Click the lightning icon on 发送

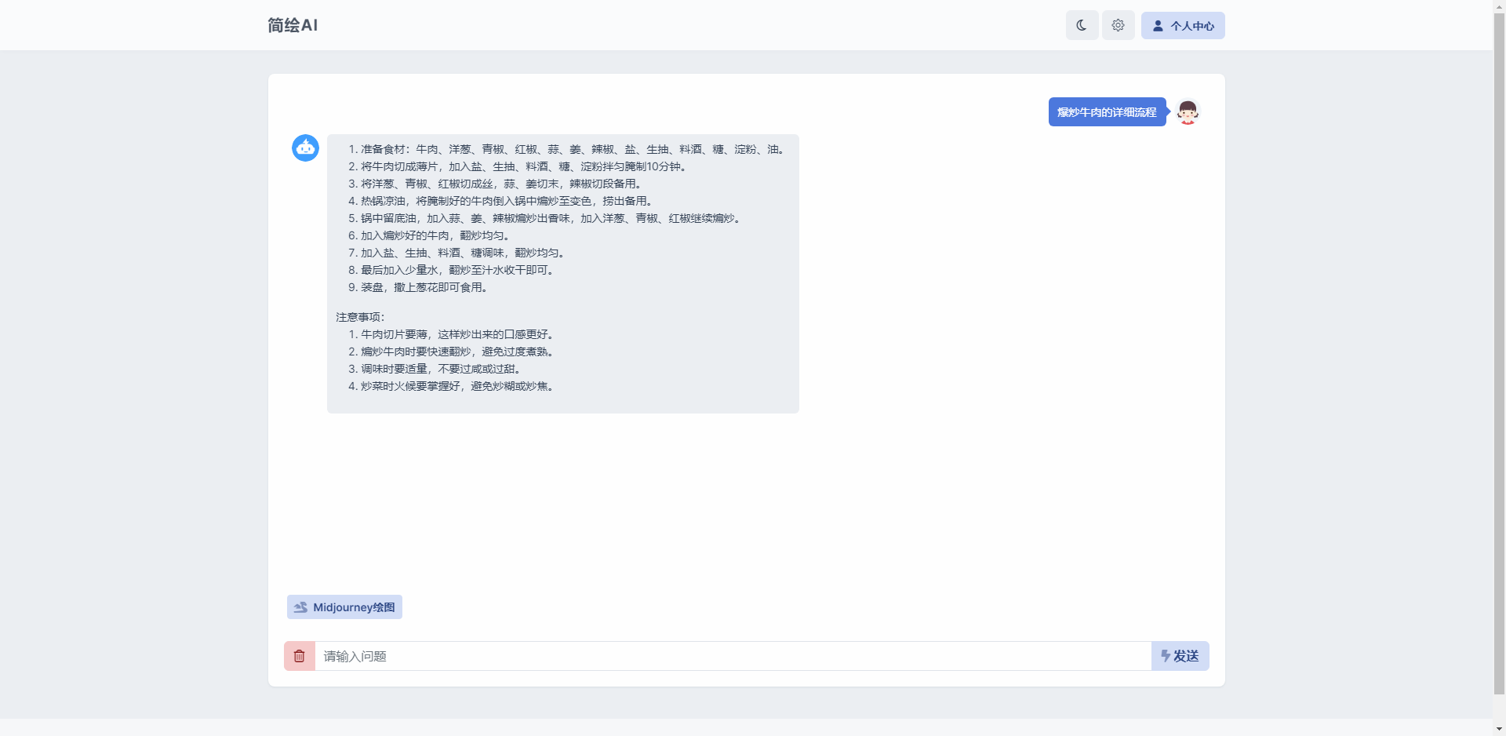click(x=1166, y=655)
